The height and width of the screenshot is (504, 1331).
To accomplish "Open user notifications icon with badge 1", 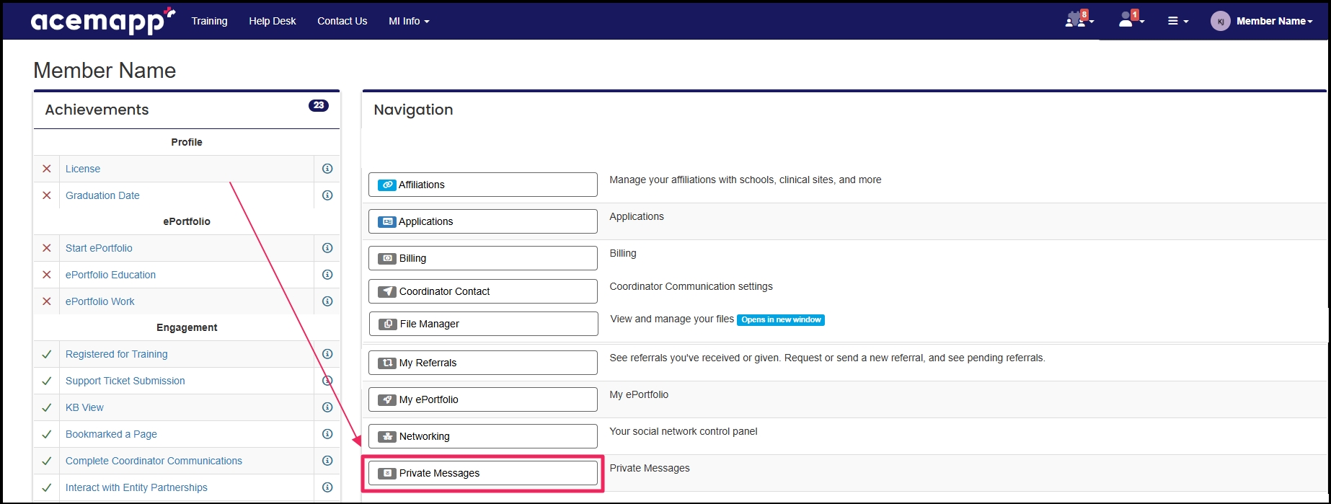I will 1131,19.
